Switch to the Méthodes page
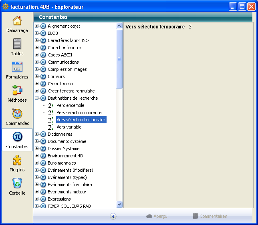 coord(17,90)
